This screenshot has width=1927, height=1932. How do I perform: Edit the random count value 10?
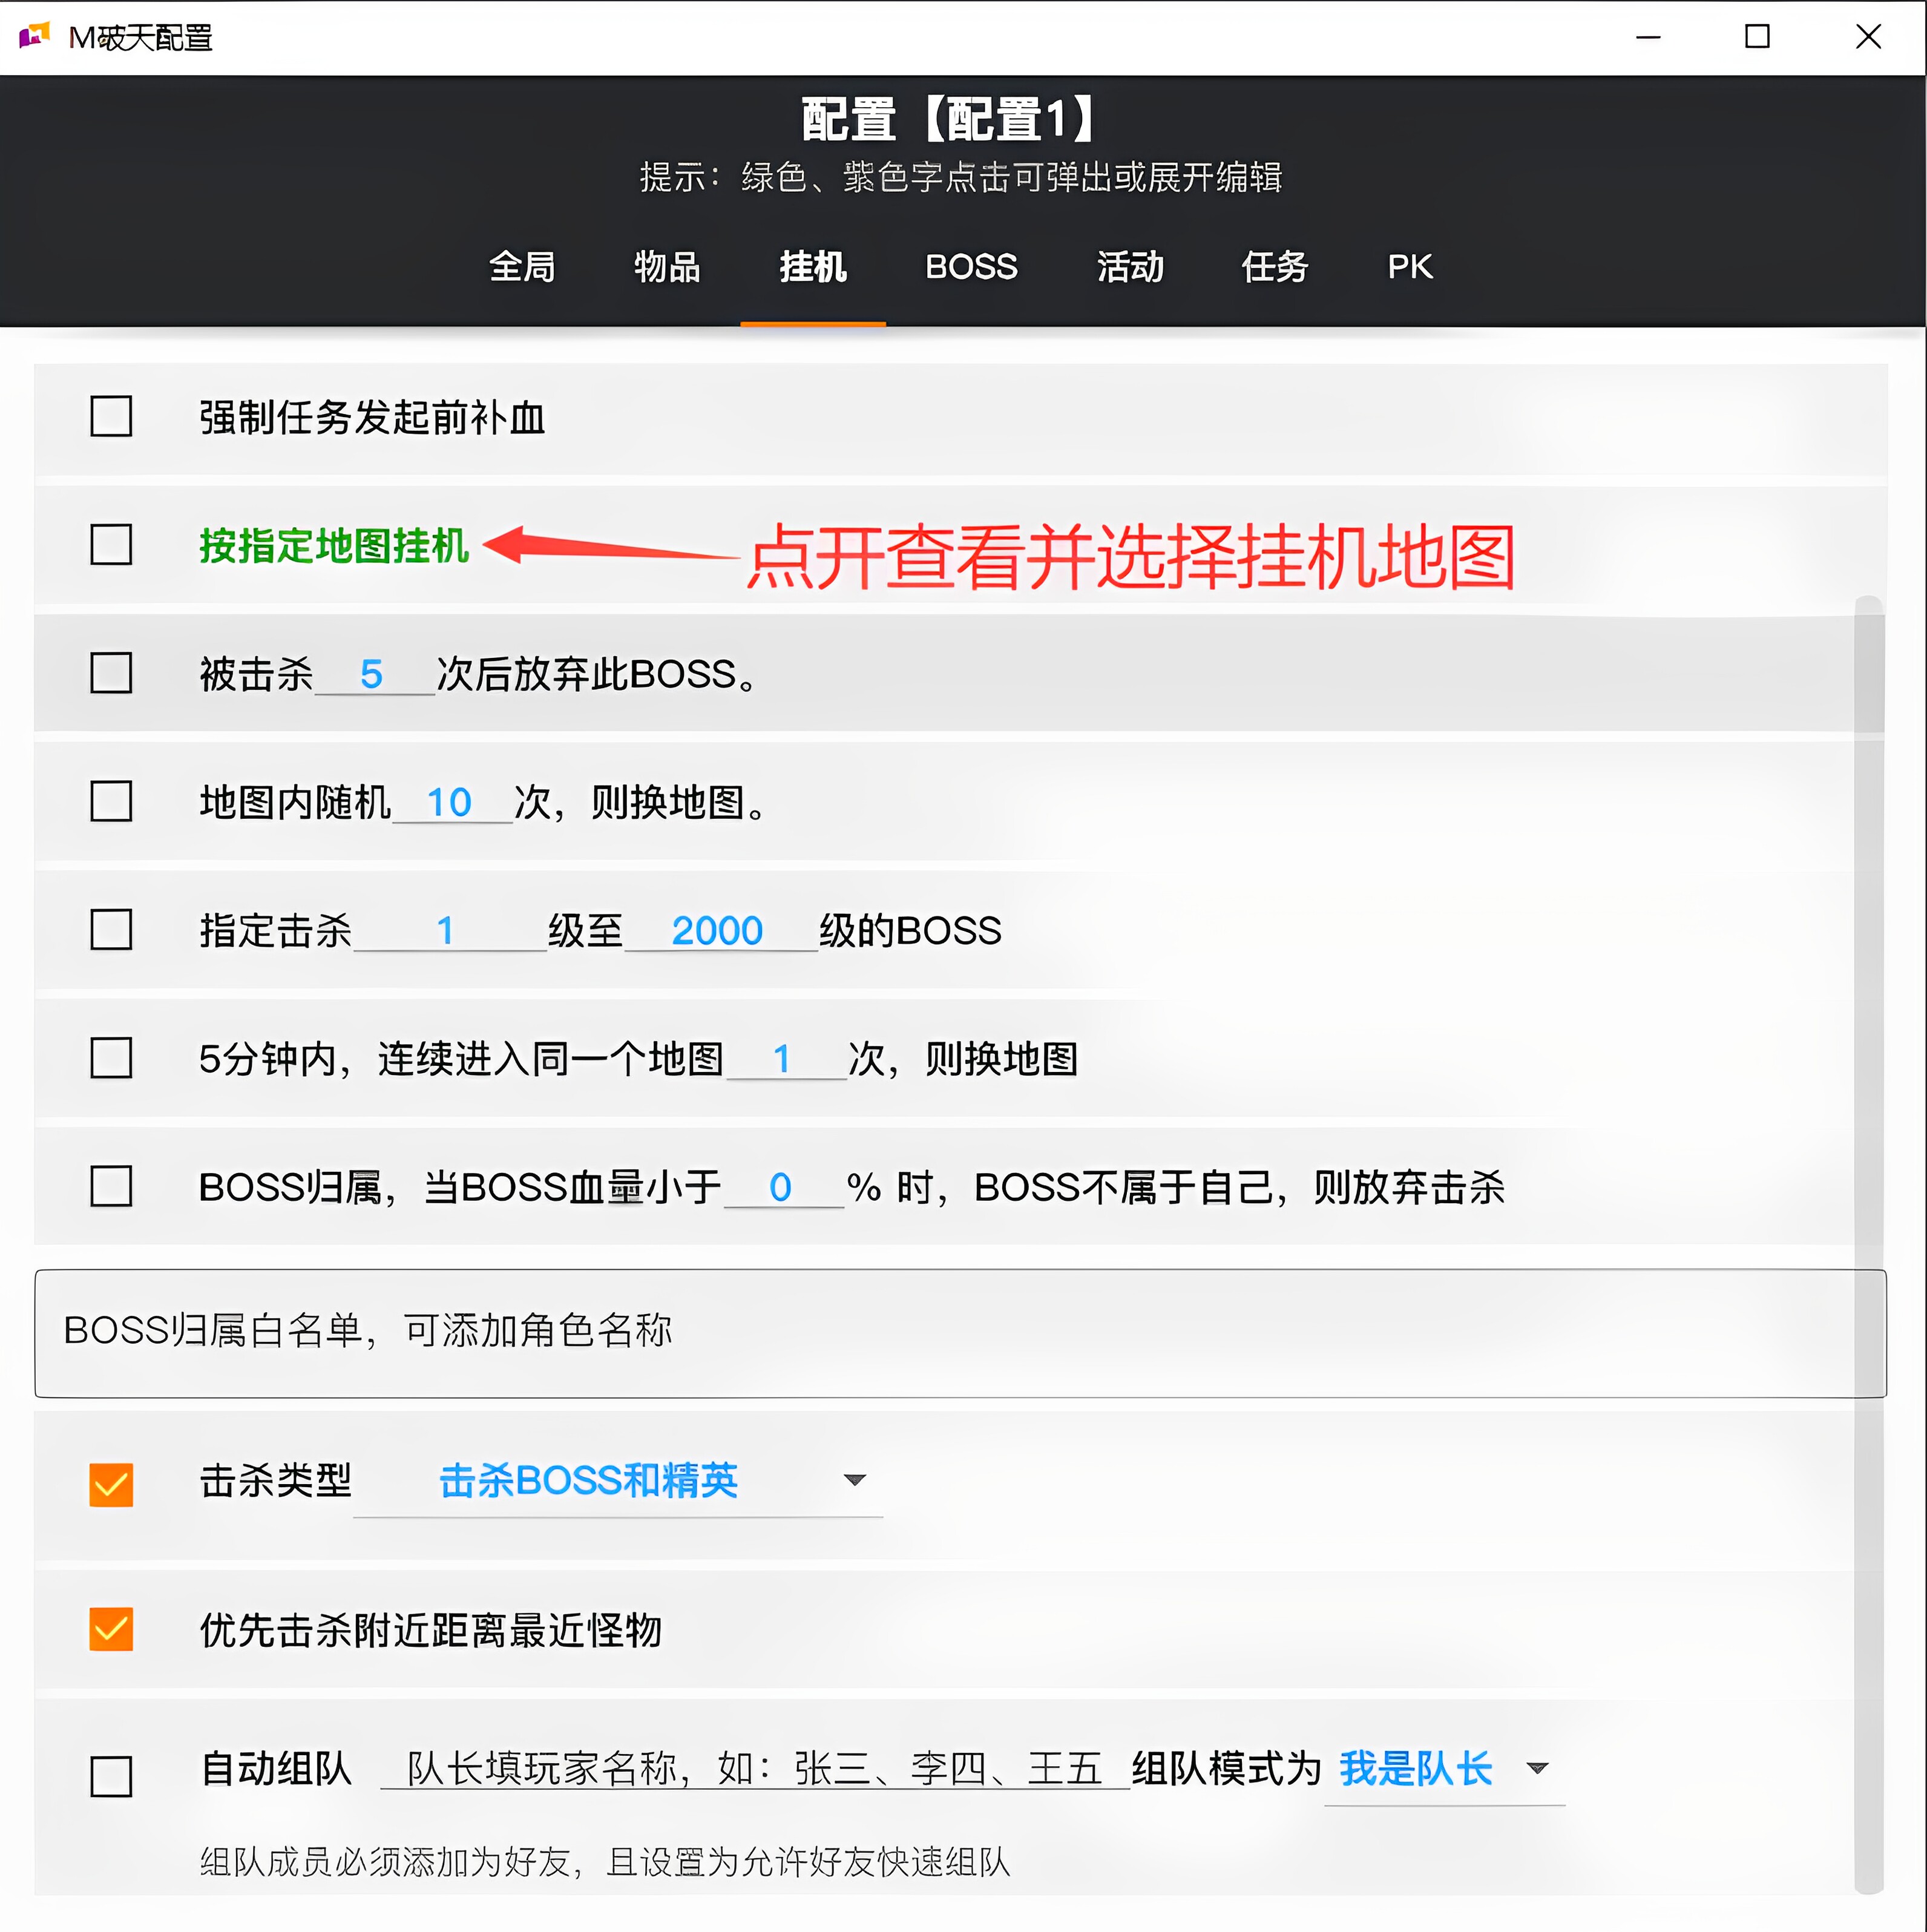(x=452, y=803)
